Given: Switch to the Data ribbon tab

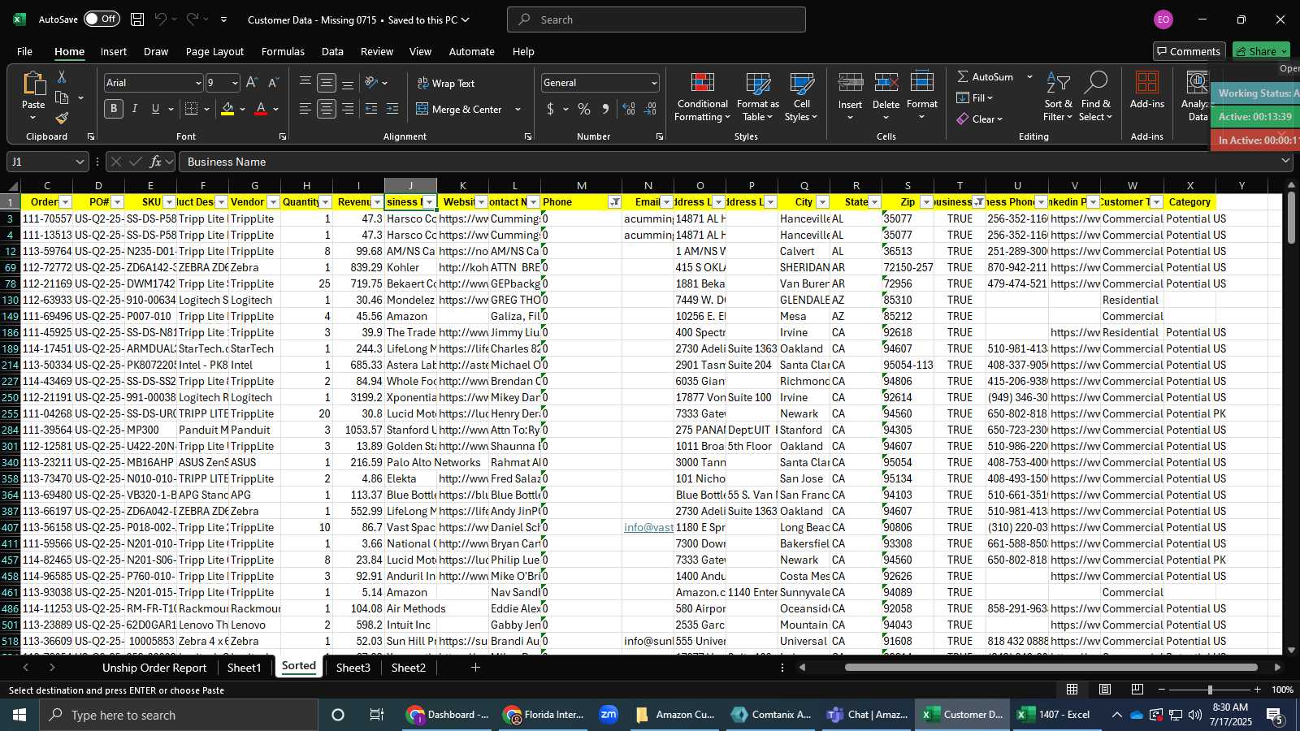Looking at the screenshot, I should (x=332, y=51).
